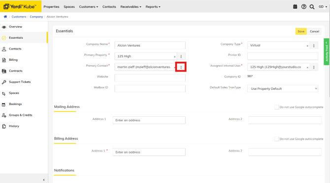
Task: Expand the green Activity Feed tab
Action: point(327,52)
